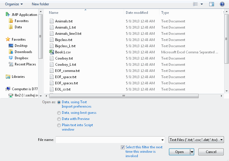The width and height of the screenshot is (229, 161).
Task: Click the New folder button
Action: [40, 4]
